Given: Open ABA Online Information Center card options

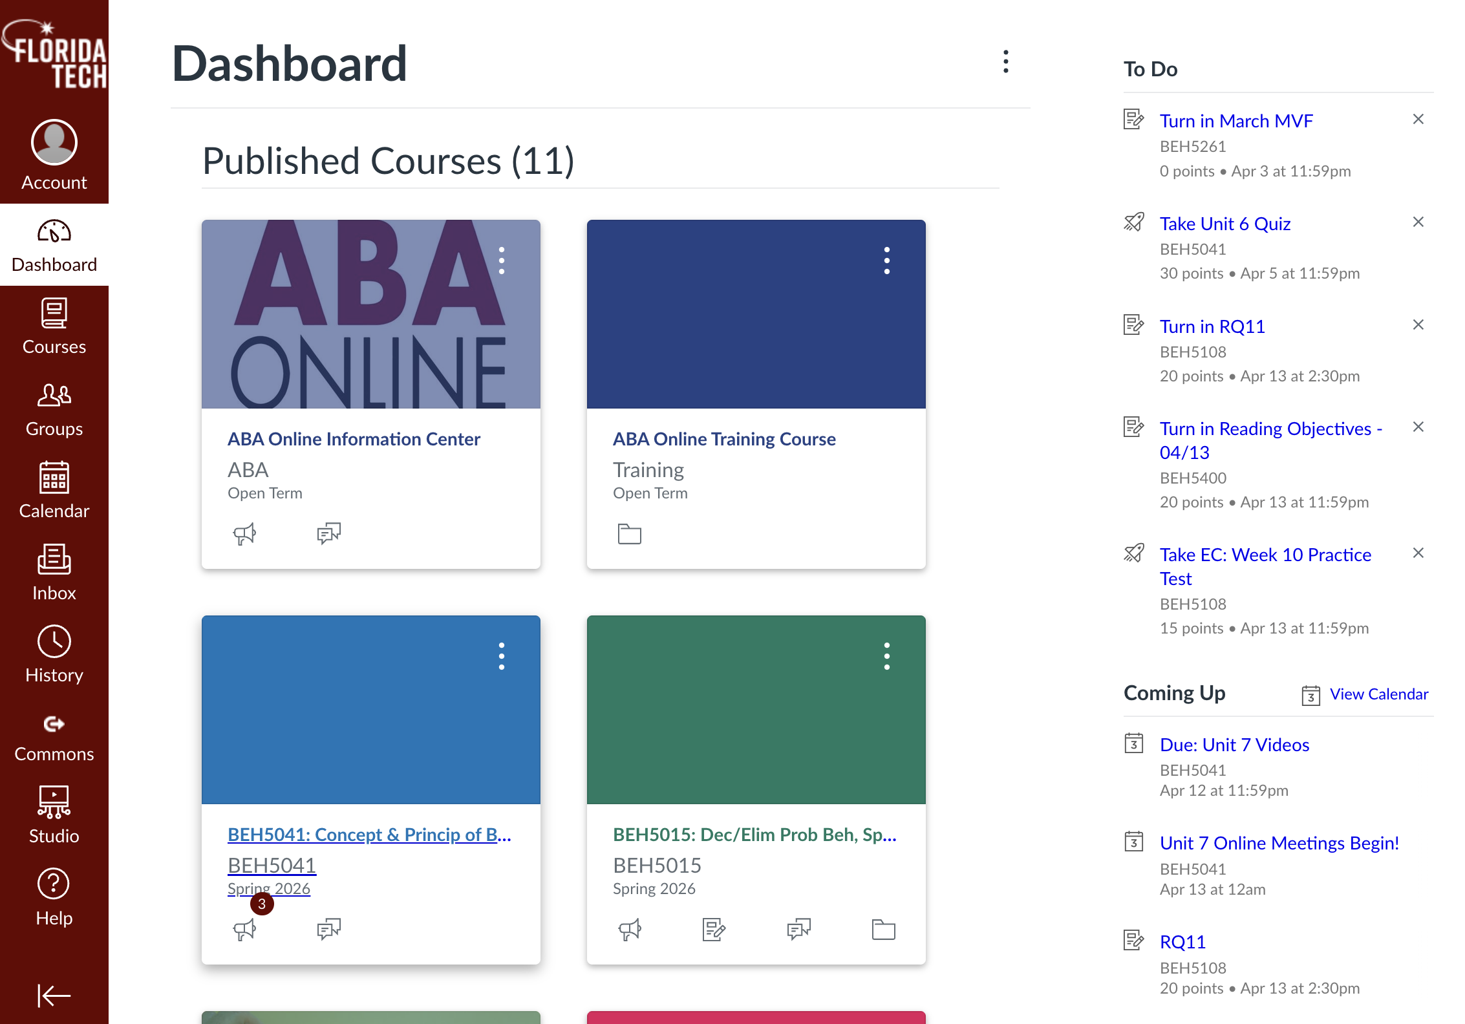Looking at the screenshot, I should coord(502,261).
